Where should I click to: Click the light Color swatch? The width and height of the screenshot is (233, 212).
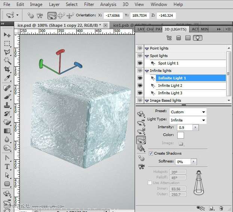(181, 135)
